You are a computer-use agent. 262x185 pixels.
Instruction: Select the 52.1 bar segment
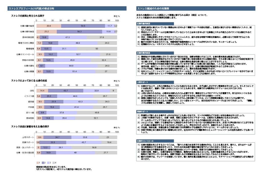point(96,118)
